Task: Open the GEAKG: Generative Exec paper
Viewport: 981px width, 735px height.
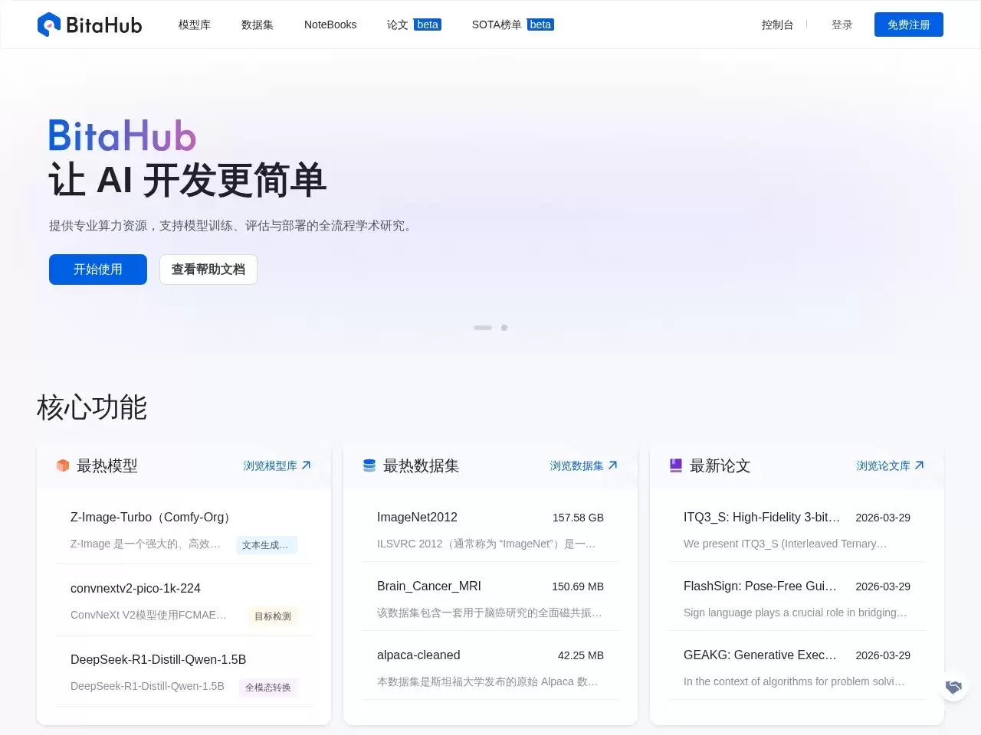Action: click(x=760, y=655)
